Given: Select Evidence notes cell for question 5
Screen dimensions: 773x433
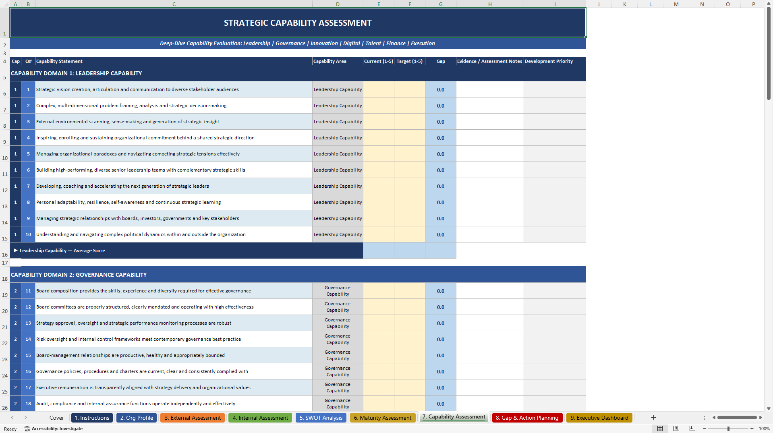Looking at the screenshot, I should click(x=490, y=154).
